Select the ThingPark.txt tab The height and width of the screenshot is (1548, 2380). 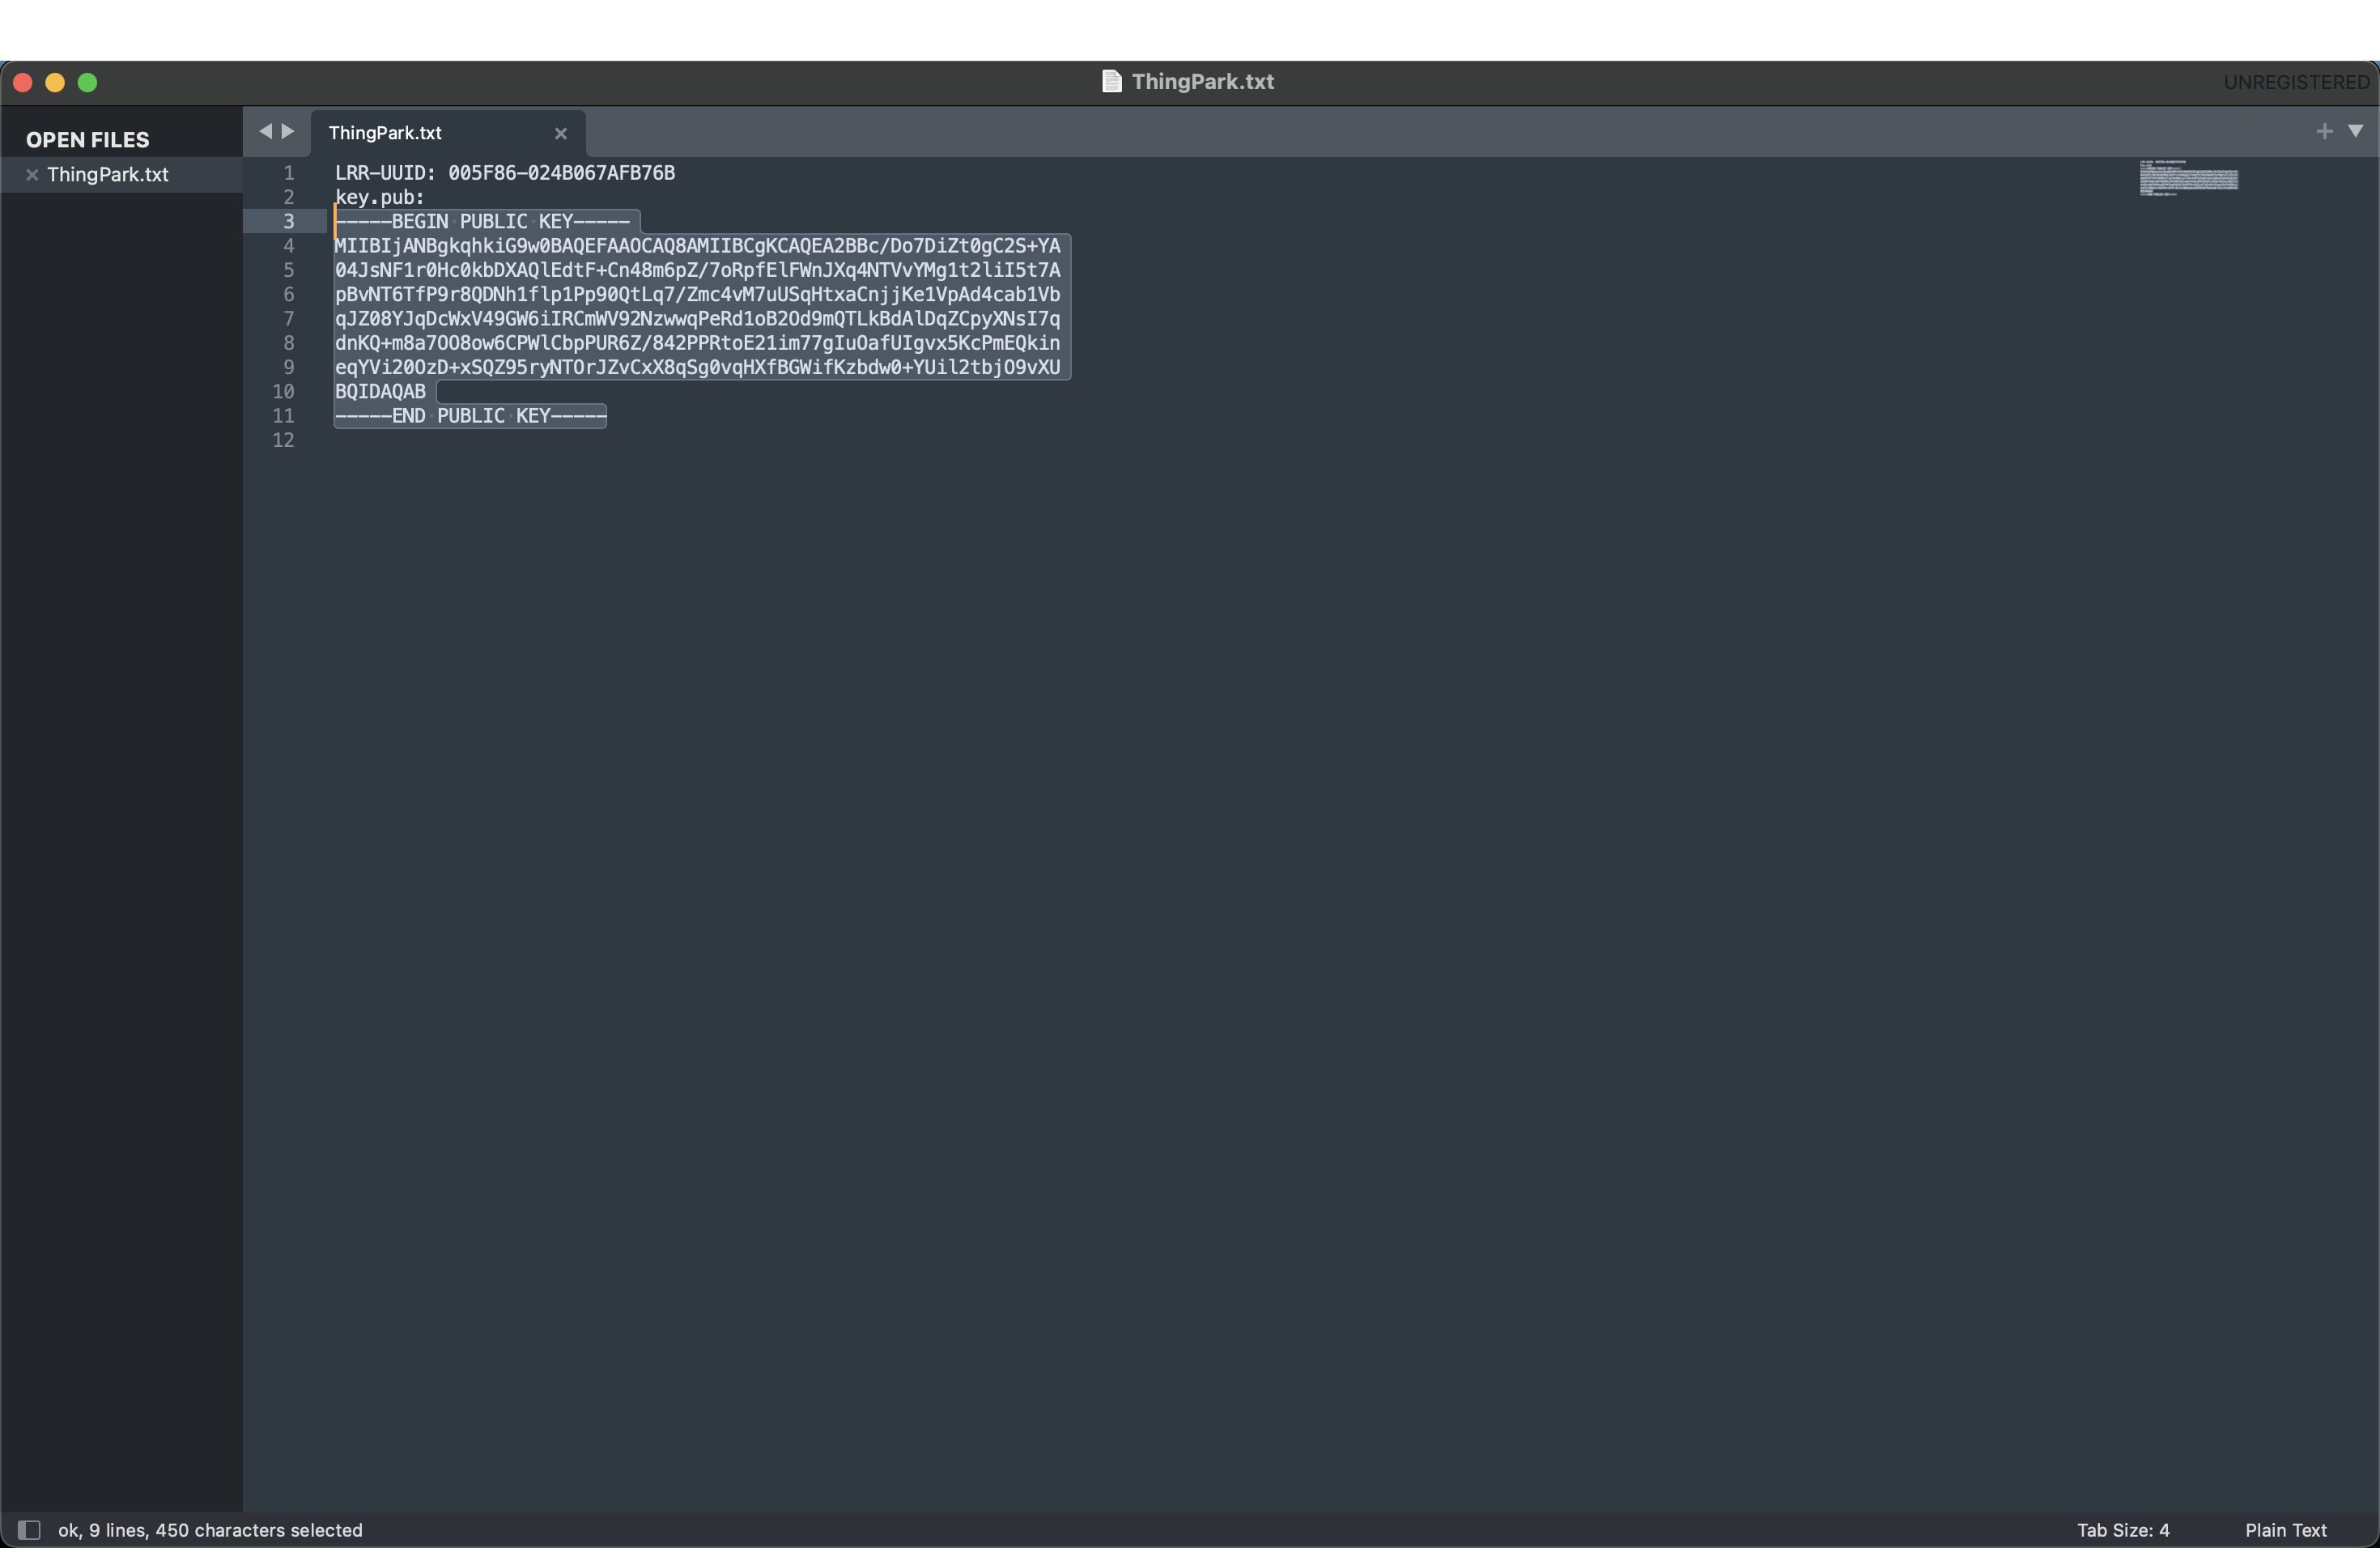[x=385, y=133]
